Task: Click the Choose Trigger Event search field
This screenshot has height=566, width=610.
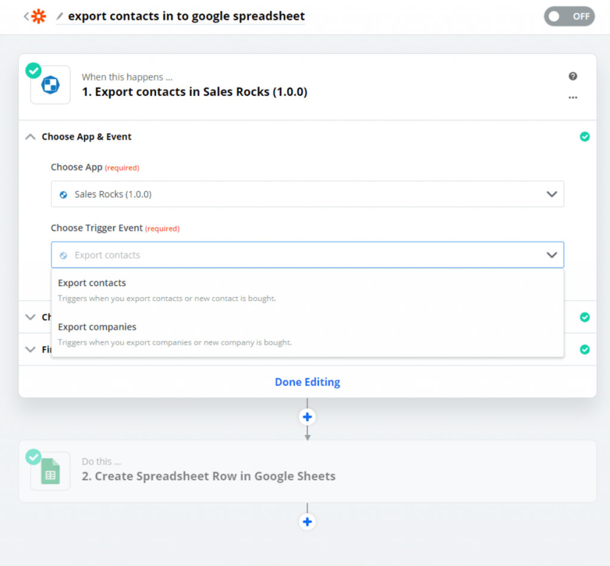Action: coord(298,255)
